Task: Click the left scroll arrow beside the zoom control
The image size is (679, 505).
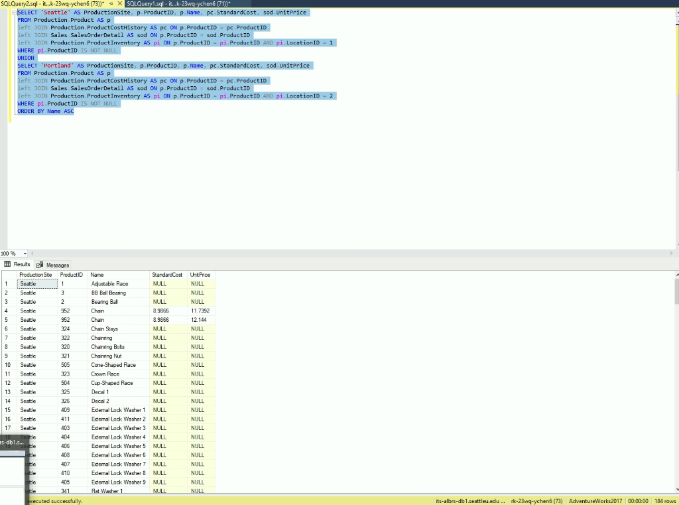Action: [32, 253]
